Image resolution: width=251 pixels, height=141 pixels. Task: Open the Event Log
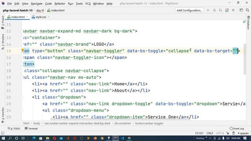point(237,128)
